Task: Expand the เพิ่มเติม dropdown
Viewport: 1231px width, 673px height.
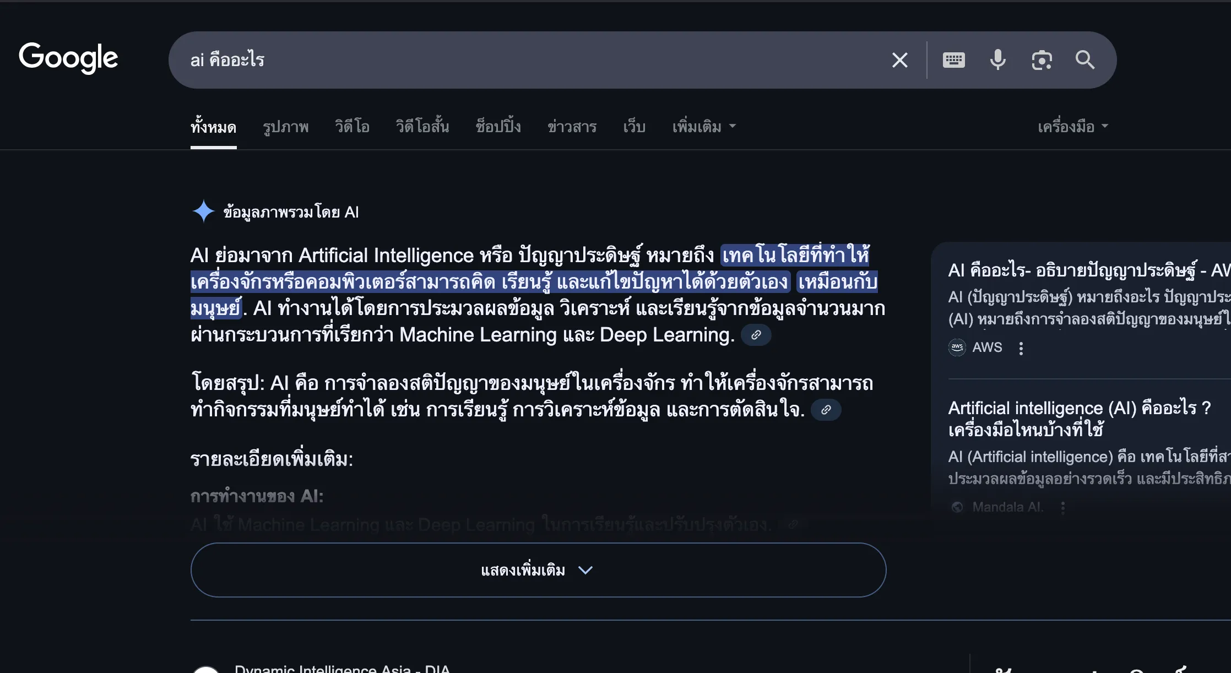Action: tap(704, 127)
